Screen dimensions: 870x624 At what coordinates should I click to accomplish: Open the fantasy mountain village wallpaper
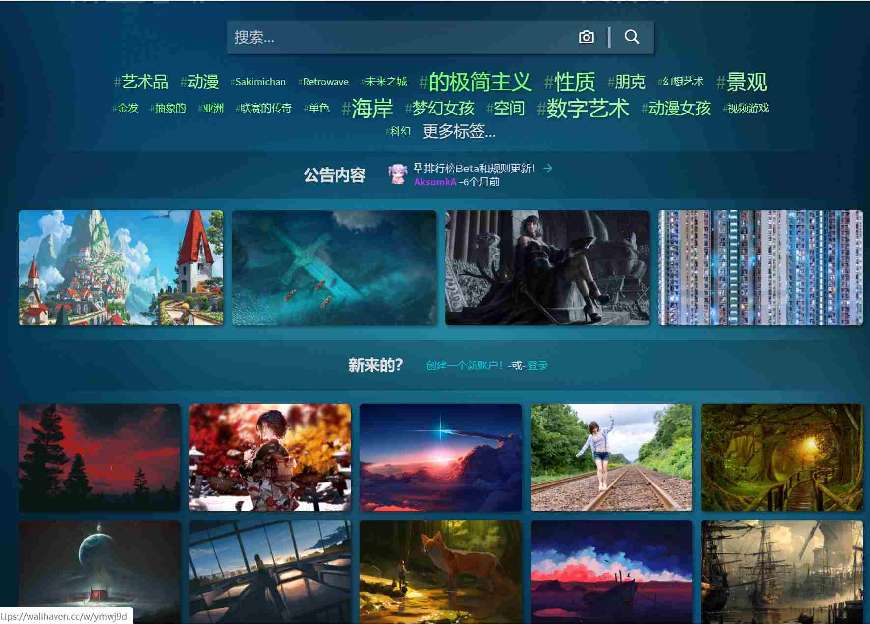121,268
